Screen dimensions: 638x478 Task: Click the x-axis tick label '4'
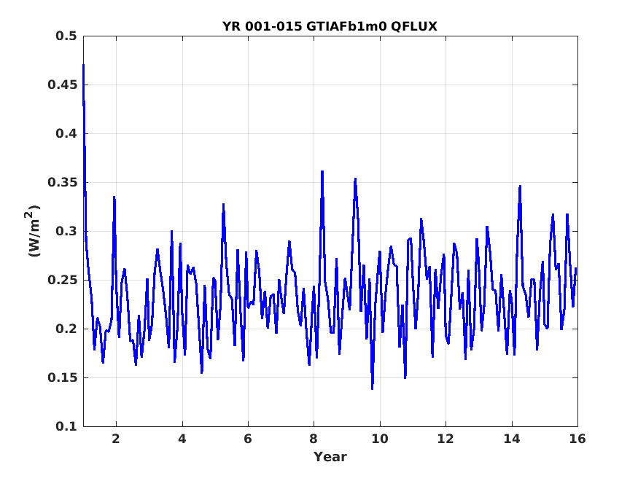(x=182, y=439)
